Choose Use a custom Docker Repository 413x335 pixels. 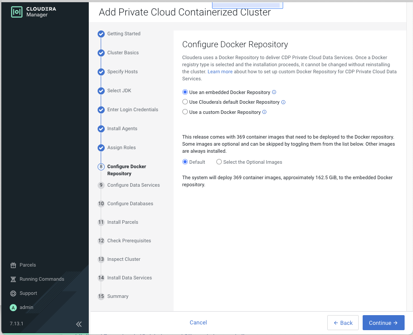click(x=185, y=112)
